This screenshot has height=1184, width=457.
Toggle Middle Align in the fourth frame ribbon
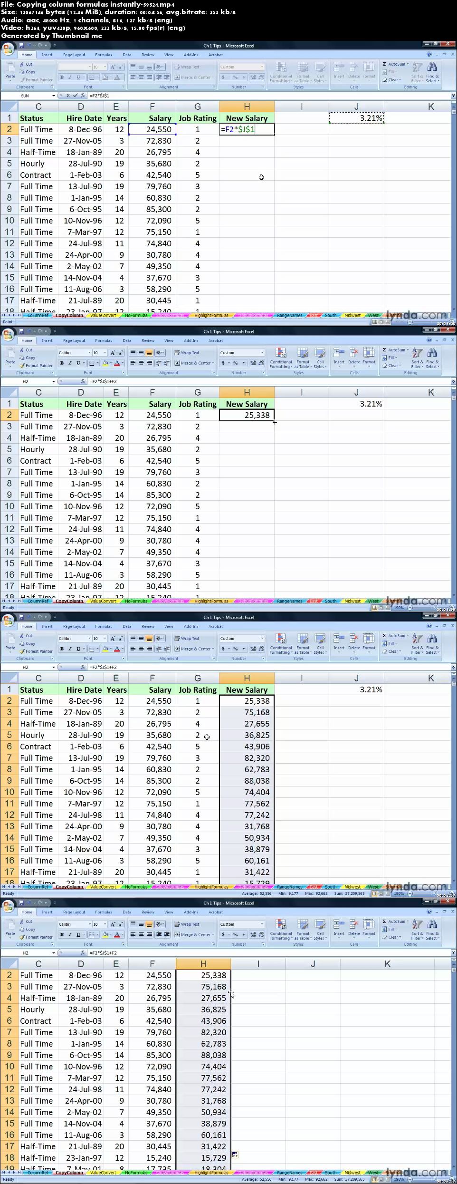tap(141, 924)
